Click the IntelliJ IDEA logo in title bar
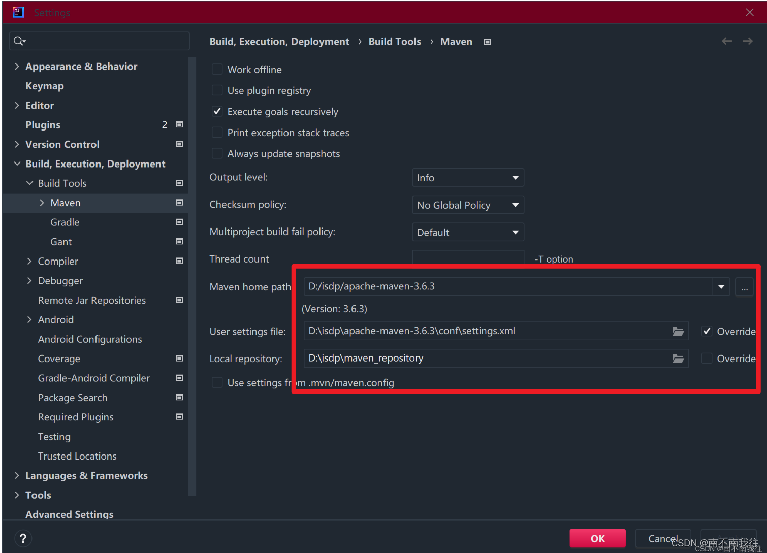Viewport: 767px width, 553px height. pos(18,12)
